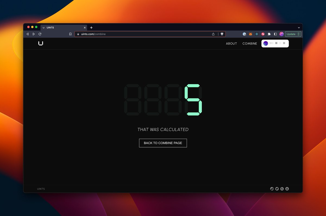
Task: Open the COMBINE page from navbar
Action: coord(250,43)
